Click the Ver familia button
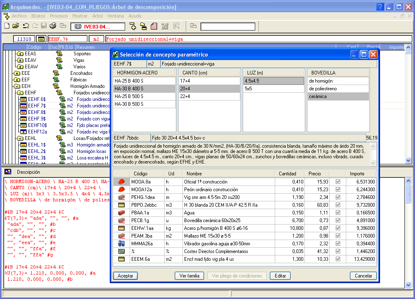This screenshot has height=299, width=415. point(189,276)
